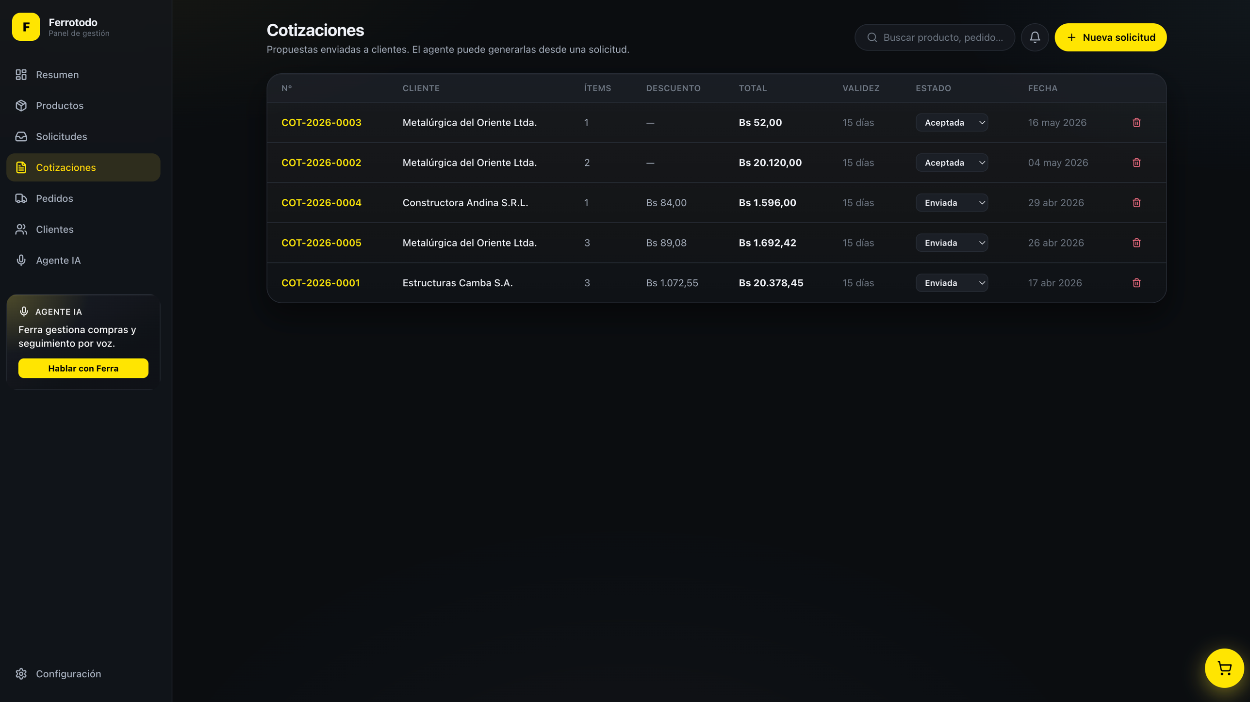Open the Productos section

point(83,106)
